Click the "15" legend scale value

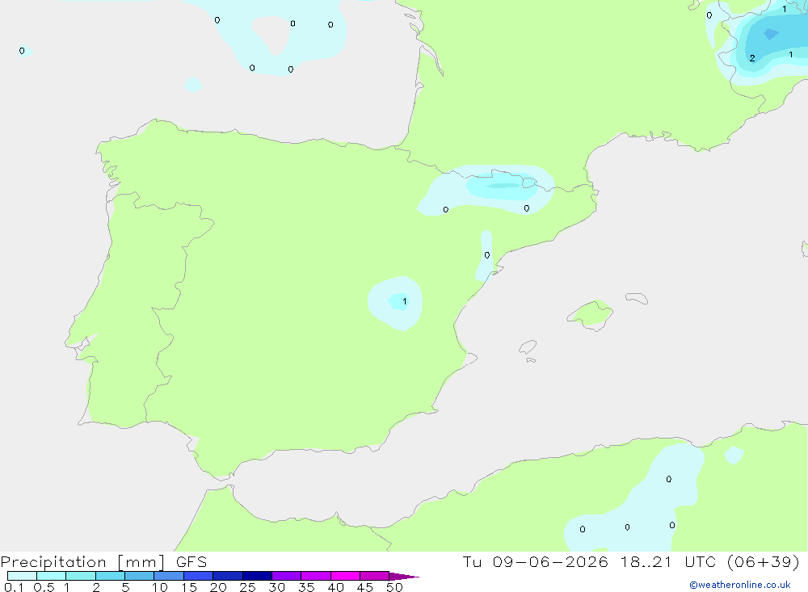coord(188,587)
